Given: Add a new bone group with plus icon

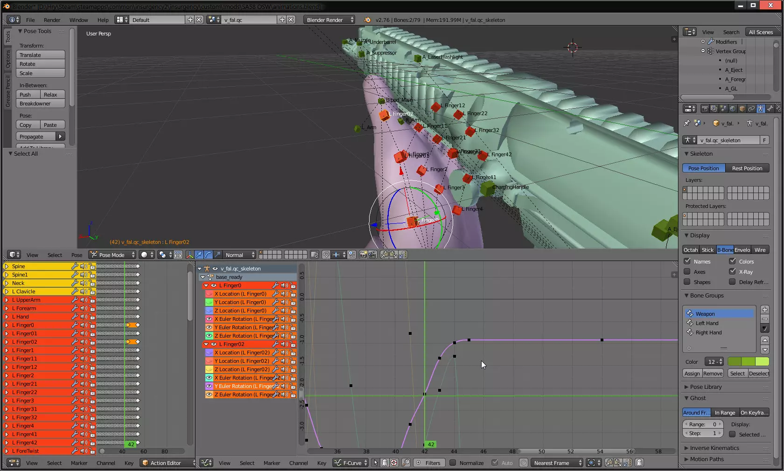Looking at the screenshot, I should point(764,310).
